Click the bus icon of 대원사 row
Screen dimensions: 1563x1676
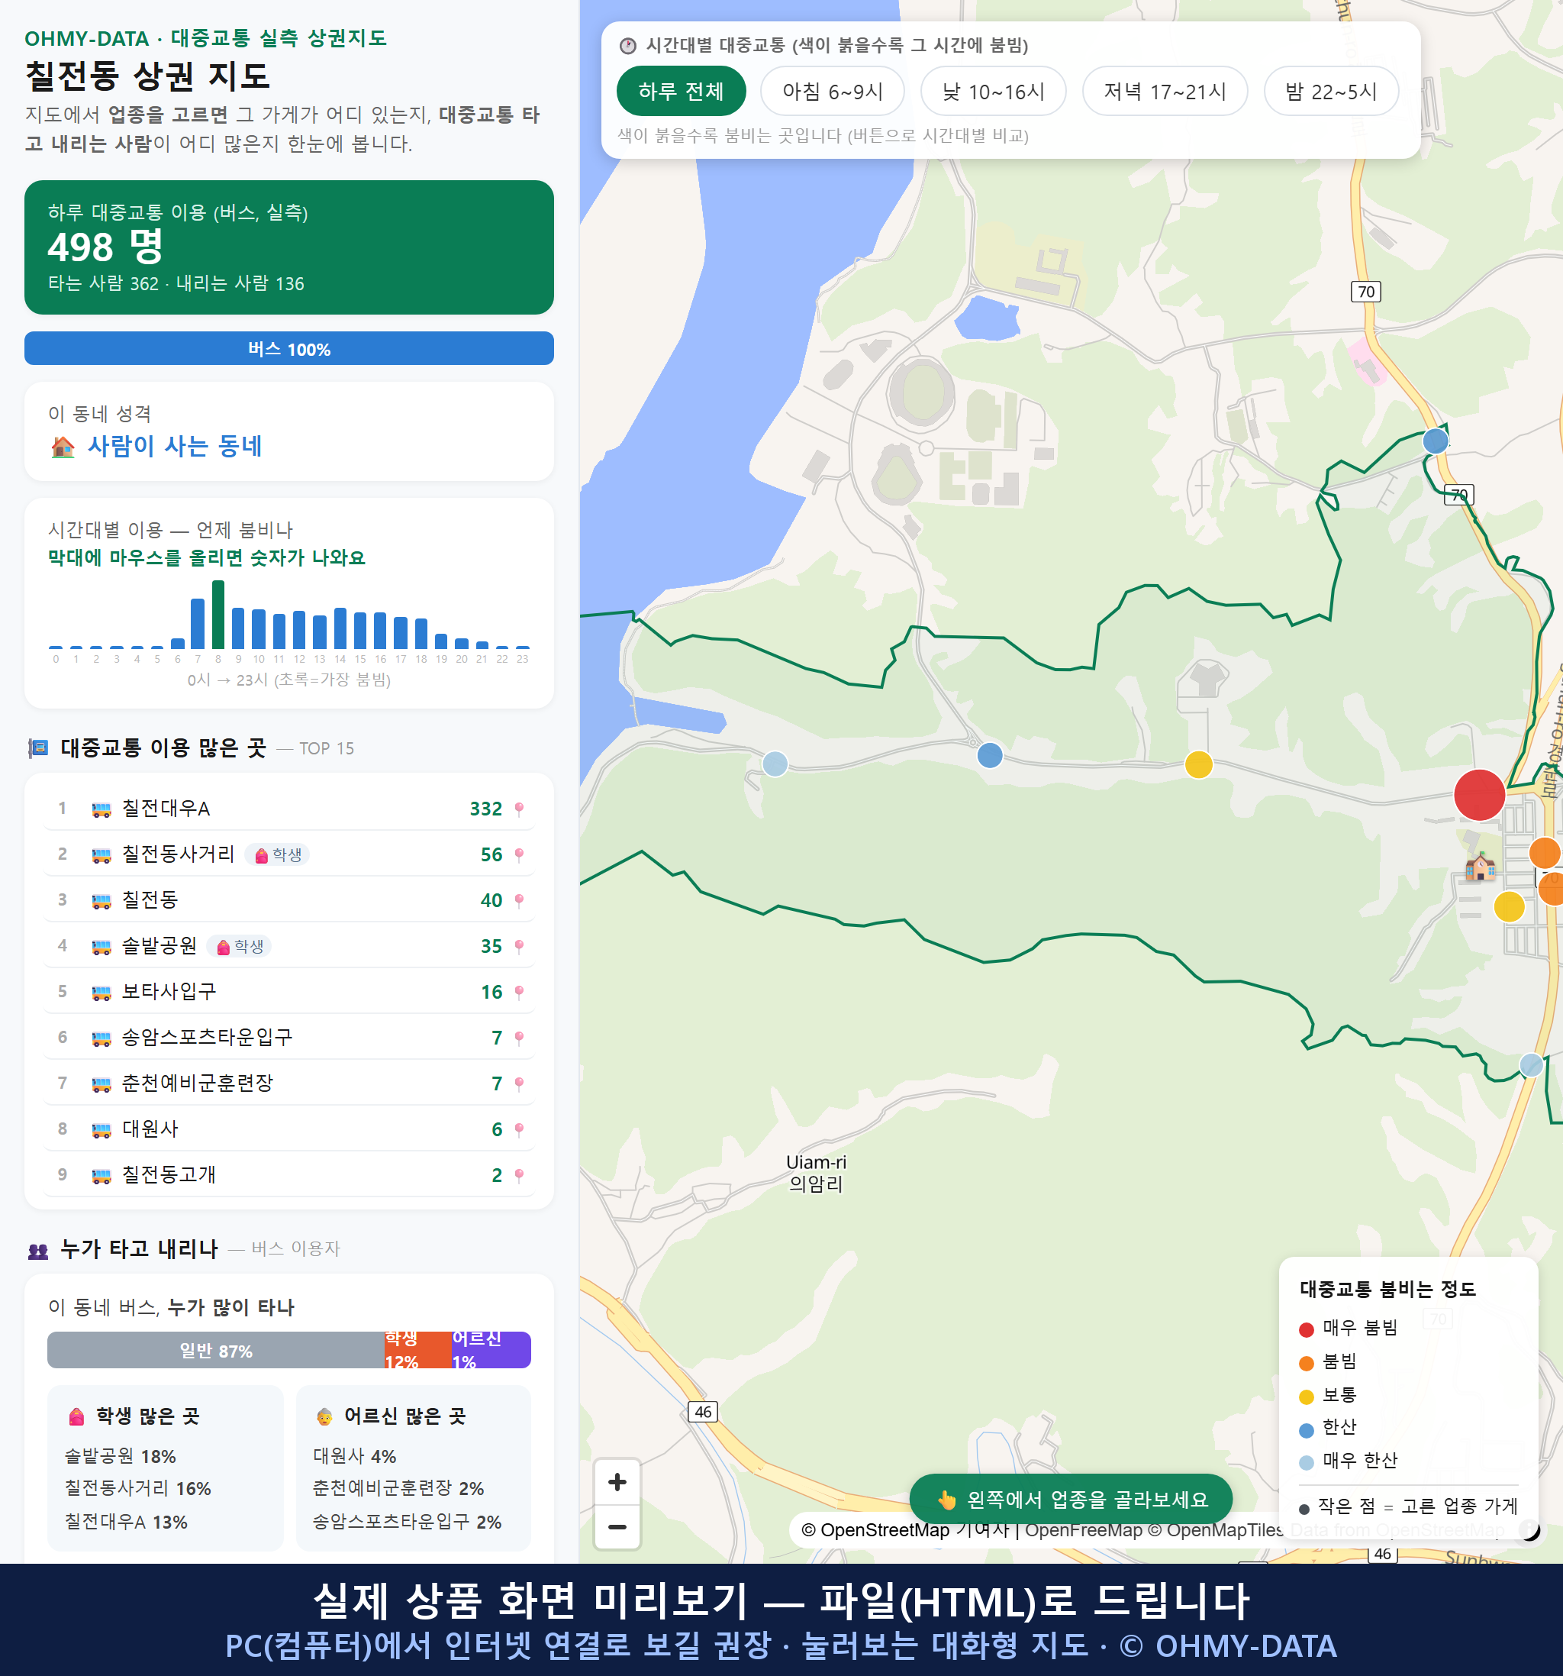(x=101, y=1130)
